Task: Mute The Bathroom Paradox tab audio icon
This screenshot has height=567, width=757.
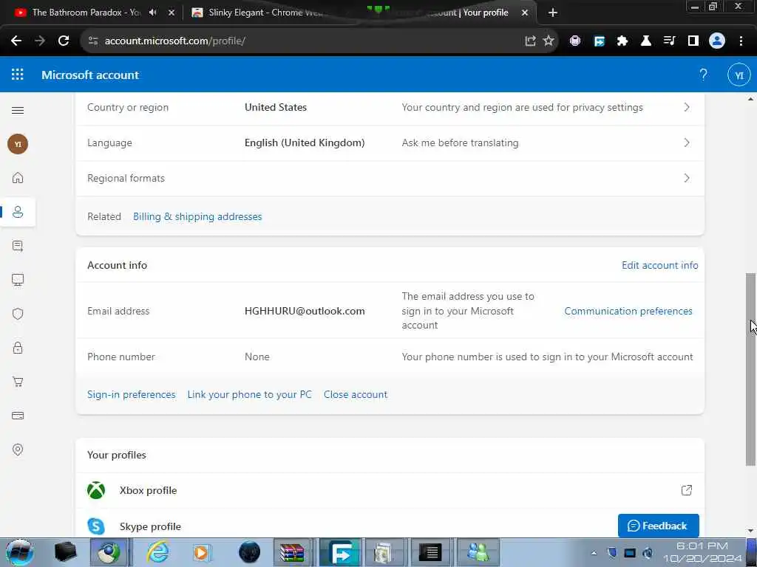Action: pyautogui.click(x=153, y=13)
